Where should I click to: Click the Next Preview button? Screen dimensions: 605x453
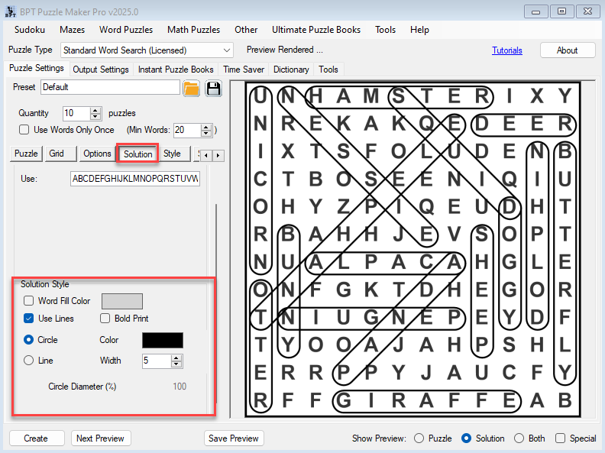click(101, 438)
